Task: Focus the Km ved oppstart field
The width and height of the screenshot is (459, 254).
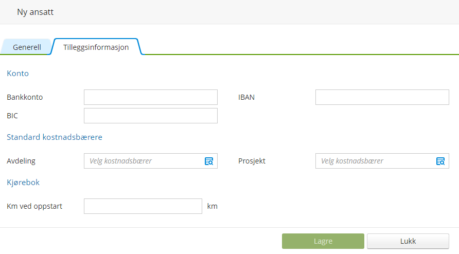Action: (x=143, y=206)
